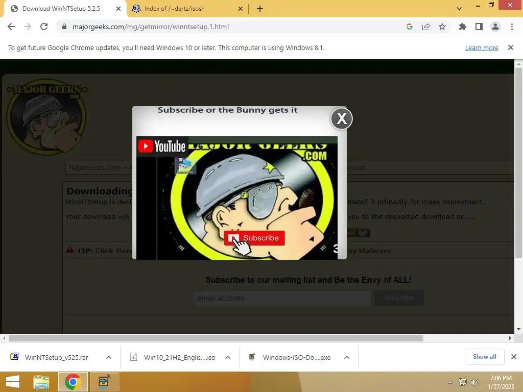Click the exe file icon in downloads shelf
The width and height of the screenshot is (523, 392).
point(252,357)
